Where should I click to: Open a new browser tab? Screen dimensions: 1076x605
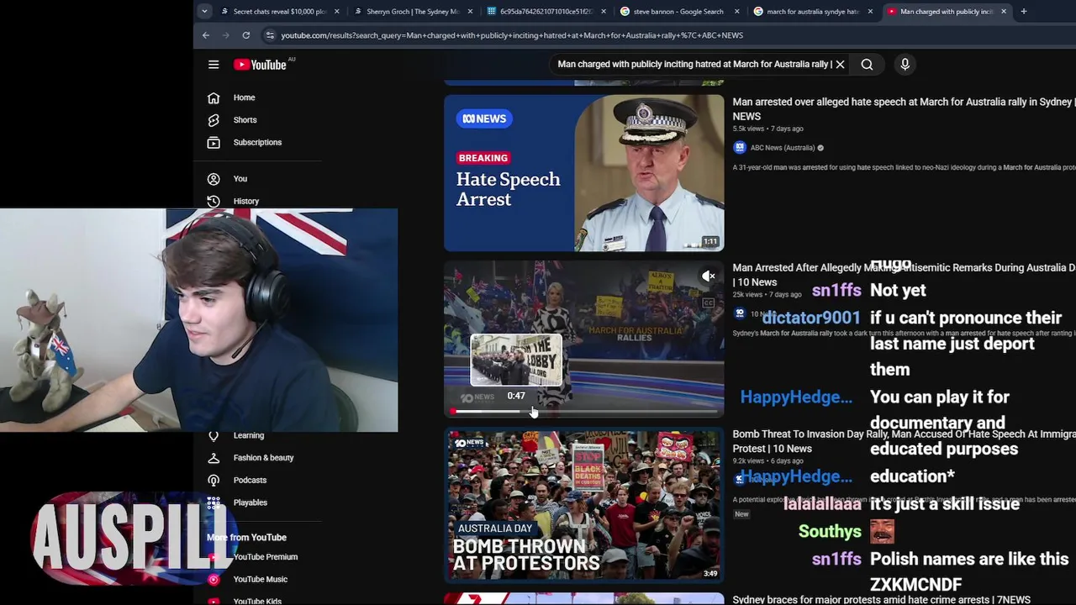point(1023,12)
